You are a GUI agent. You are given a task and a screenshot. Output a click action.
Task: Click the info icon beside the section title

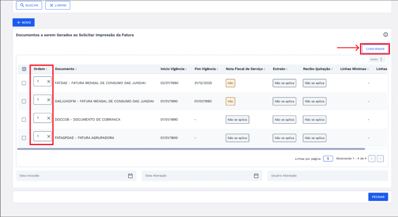385,35
